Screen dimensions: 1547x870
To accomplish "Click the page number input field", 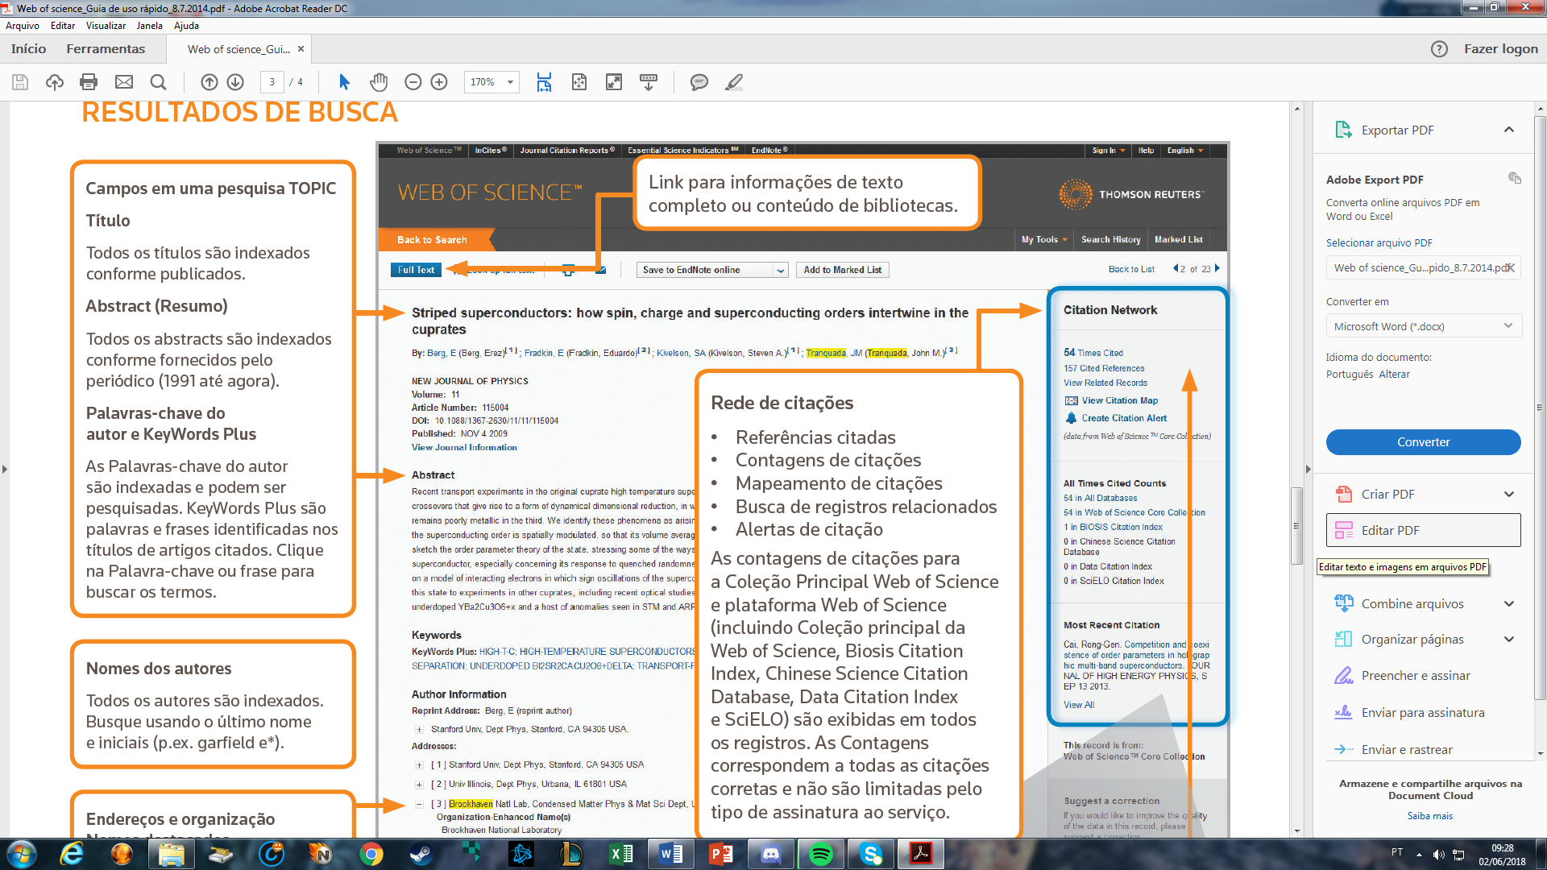I will point(272,82).
